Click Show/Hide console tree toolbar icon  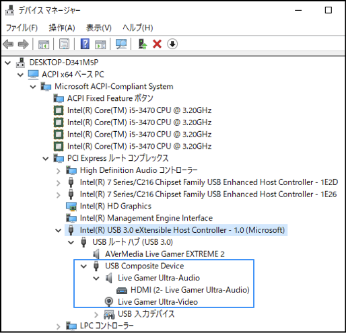click(x=44, y=44)
